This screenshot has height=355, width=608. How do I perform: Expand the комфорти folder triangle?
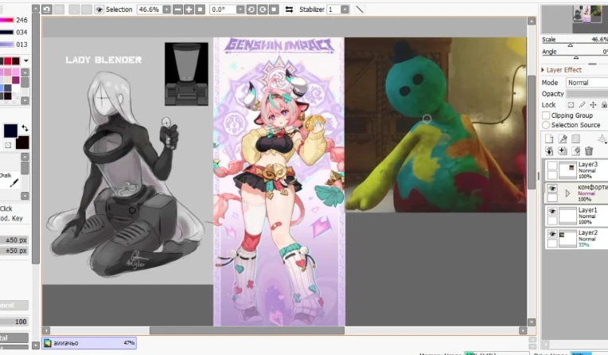click(567, 193)
